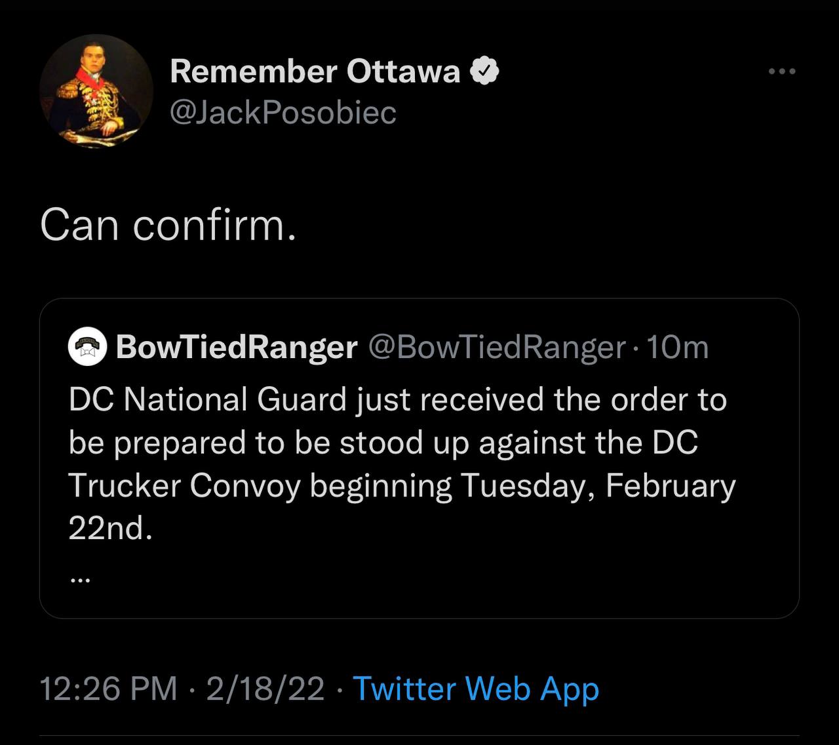Viewport: 839px width, 745px height.
Task: Click the 2/18/22 tweet date
Action: coord(265,689)
